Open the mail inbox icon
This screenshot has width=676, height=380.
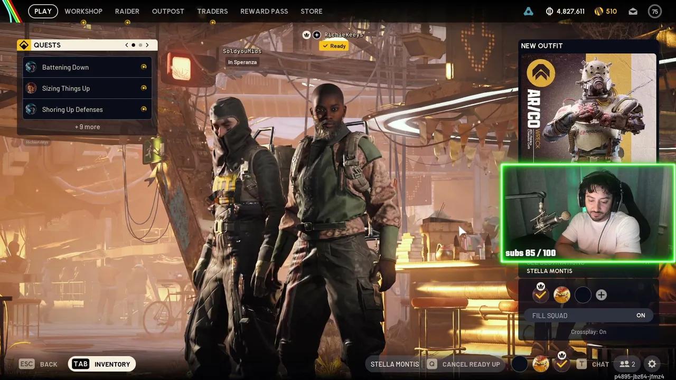[633, 11]
